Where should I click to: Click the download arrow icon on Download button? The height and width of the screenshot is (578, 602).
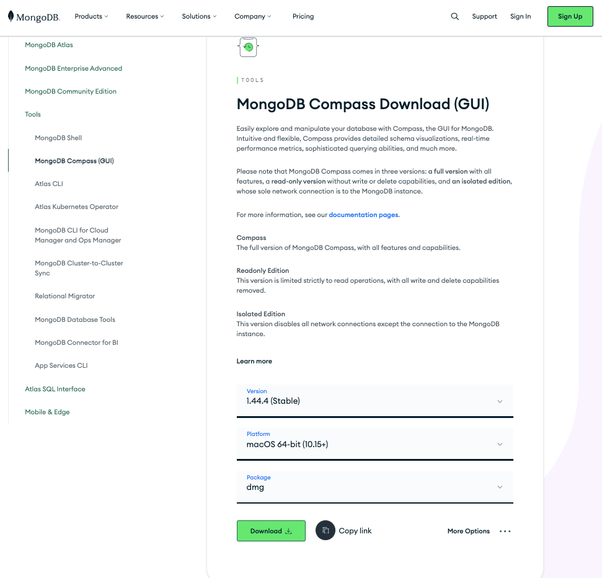pyautogui.click(x=288, y=531)
